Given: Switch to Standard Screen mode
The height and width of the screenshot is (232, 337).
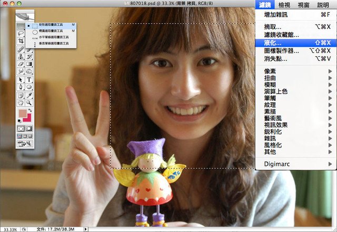Looking at the screenshot, I should 19,136.
